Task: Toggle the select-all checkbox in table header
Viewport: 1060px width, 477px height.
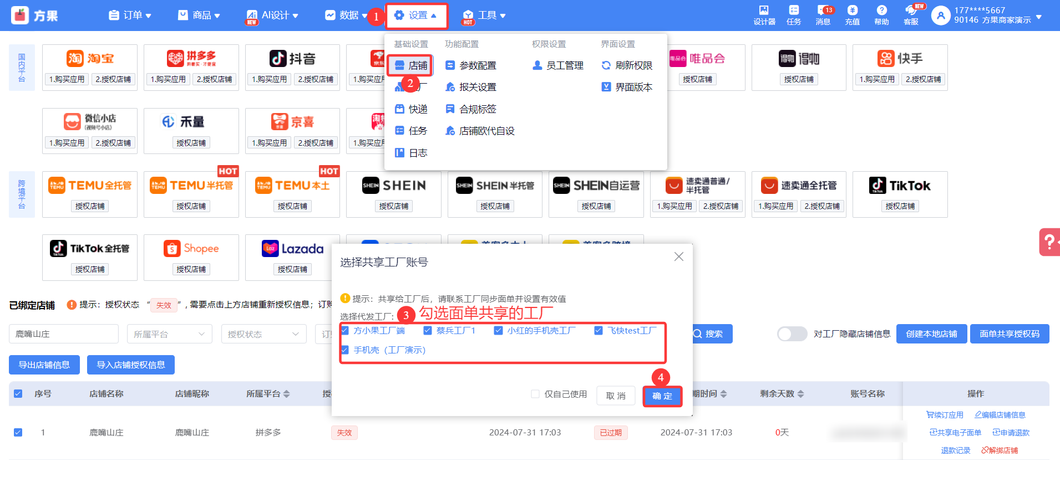Action: [18, 394]
